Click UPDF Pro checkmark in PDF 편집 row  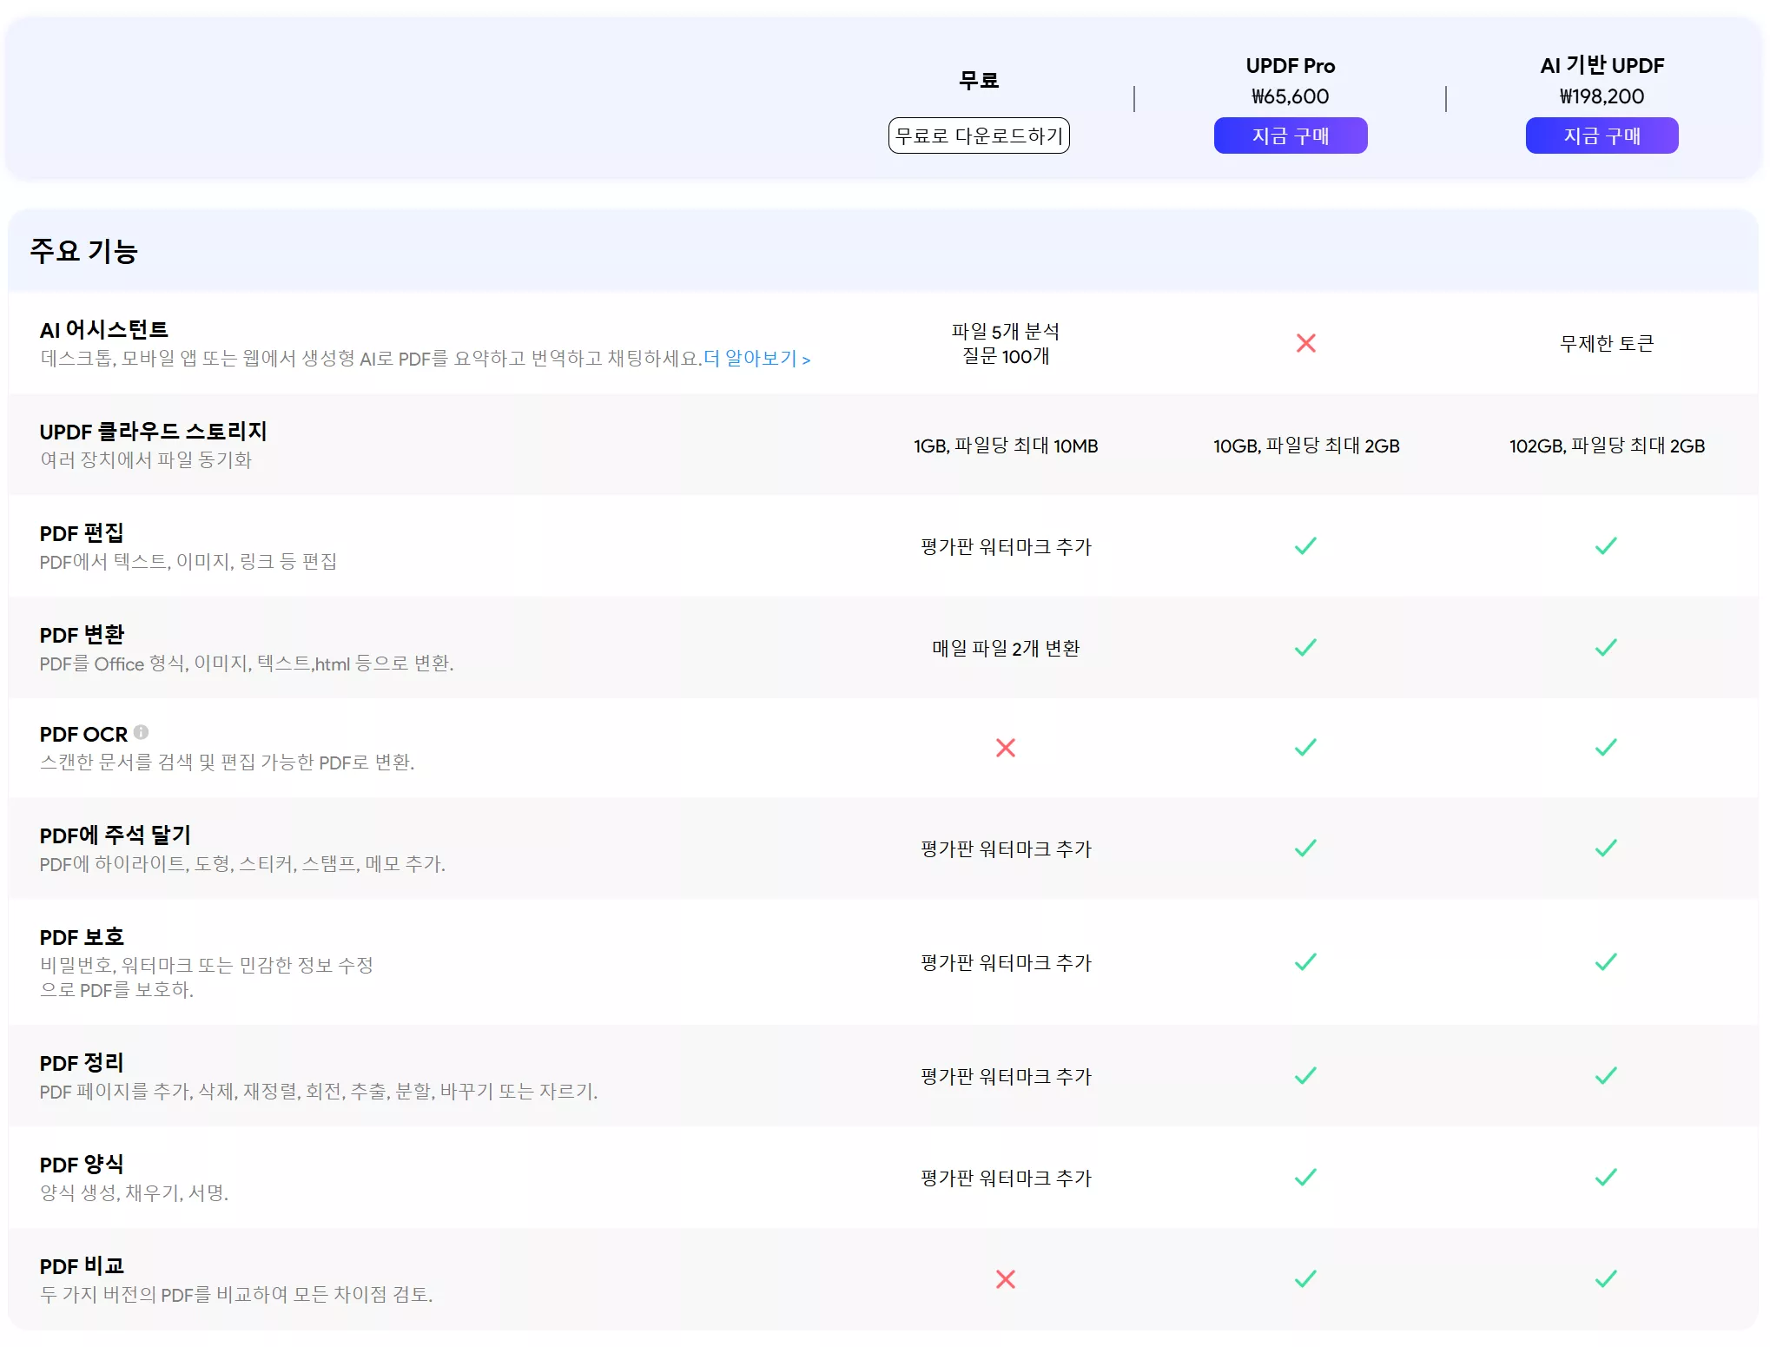(x=1305, y=546)
